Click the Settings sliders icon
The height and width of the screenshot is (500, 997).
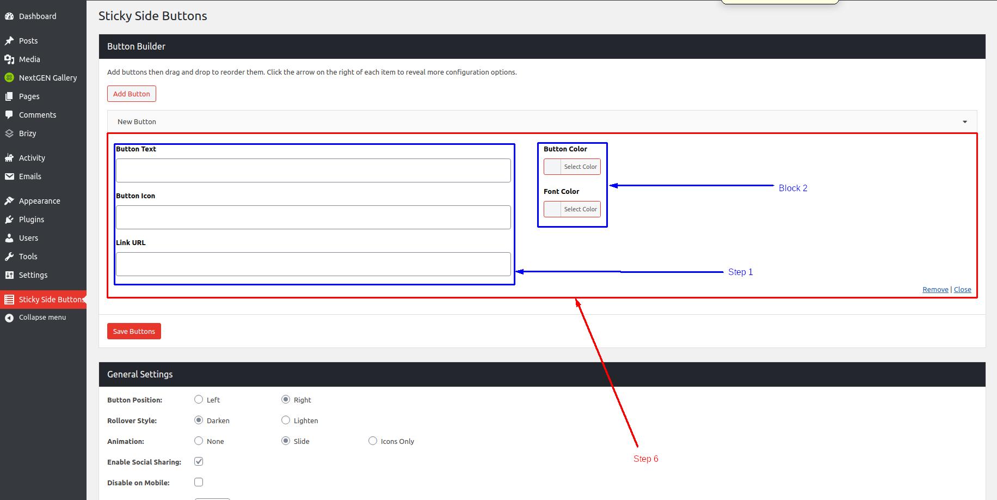(x=9, y=275)
